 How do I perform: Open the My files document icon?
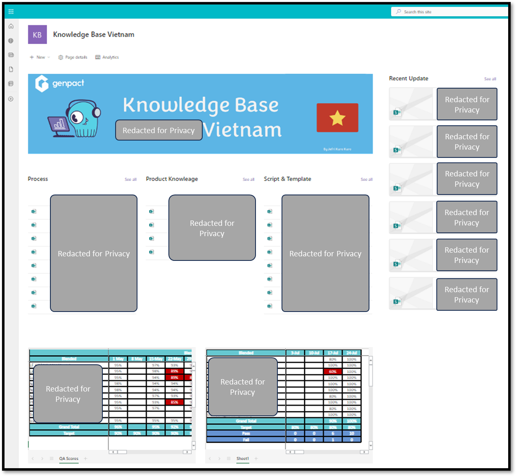[11, 69]
